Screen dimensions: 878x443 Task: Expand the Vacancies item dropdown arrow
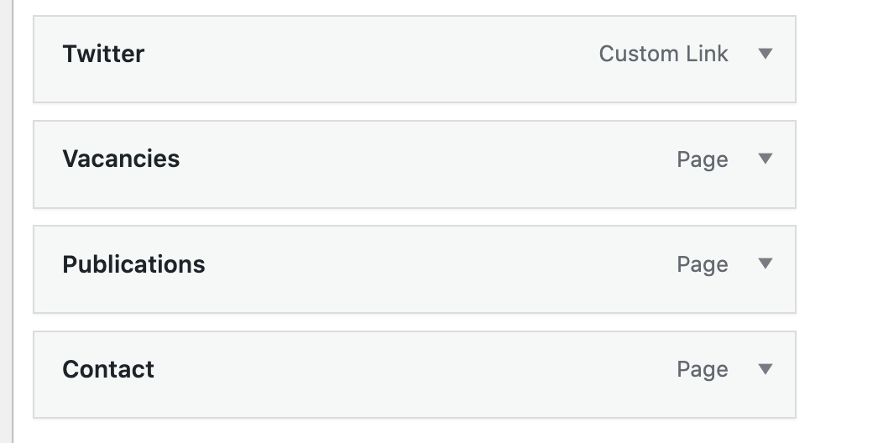(765, 159)
